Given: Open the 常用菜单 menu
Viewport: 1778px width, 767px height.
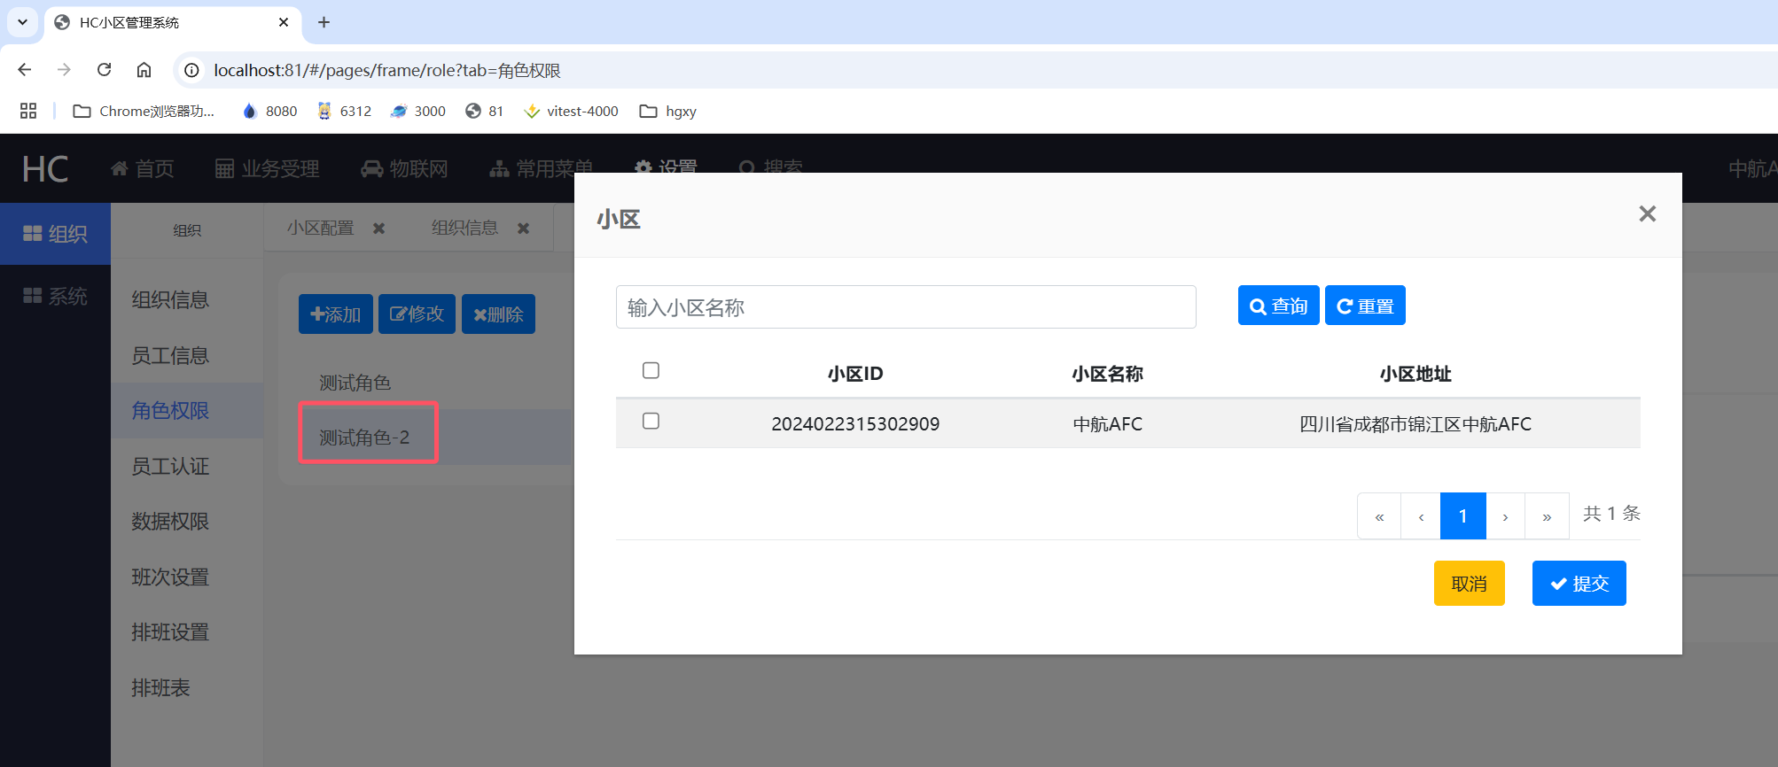Looking at the screenshot, I should tap(542, 168).
